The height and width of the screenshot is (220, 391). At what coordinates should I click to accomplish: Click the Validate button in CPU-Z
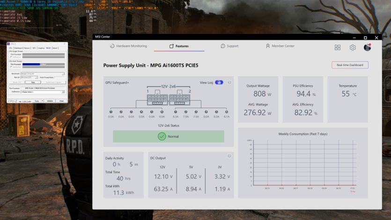click(x=50, y=101)
